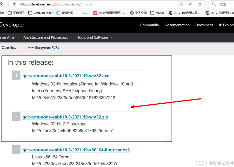234x167 pixels.
Task: Open the GraduatePaper bookmark folder
Action: click(40, 13)
